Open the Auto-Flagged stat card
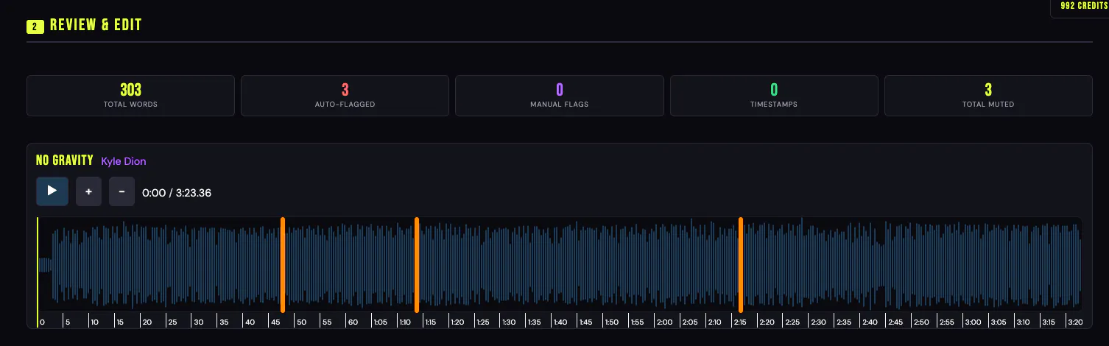1109x346 pixels. click(345, 96)
